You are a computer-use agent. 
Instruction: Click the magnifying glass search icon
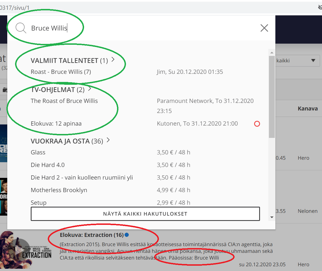coord(21,28)
